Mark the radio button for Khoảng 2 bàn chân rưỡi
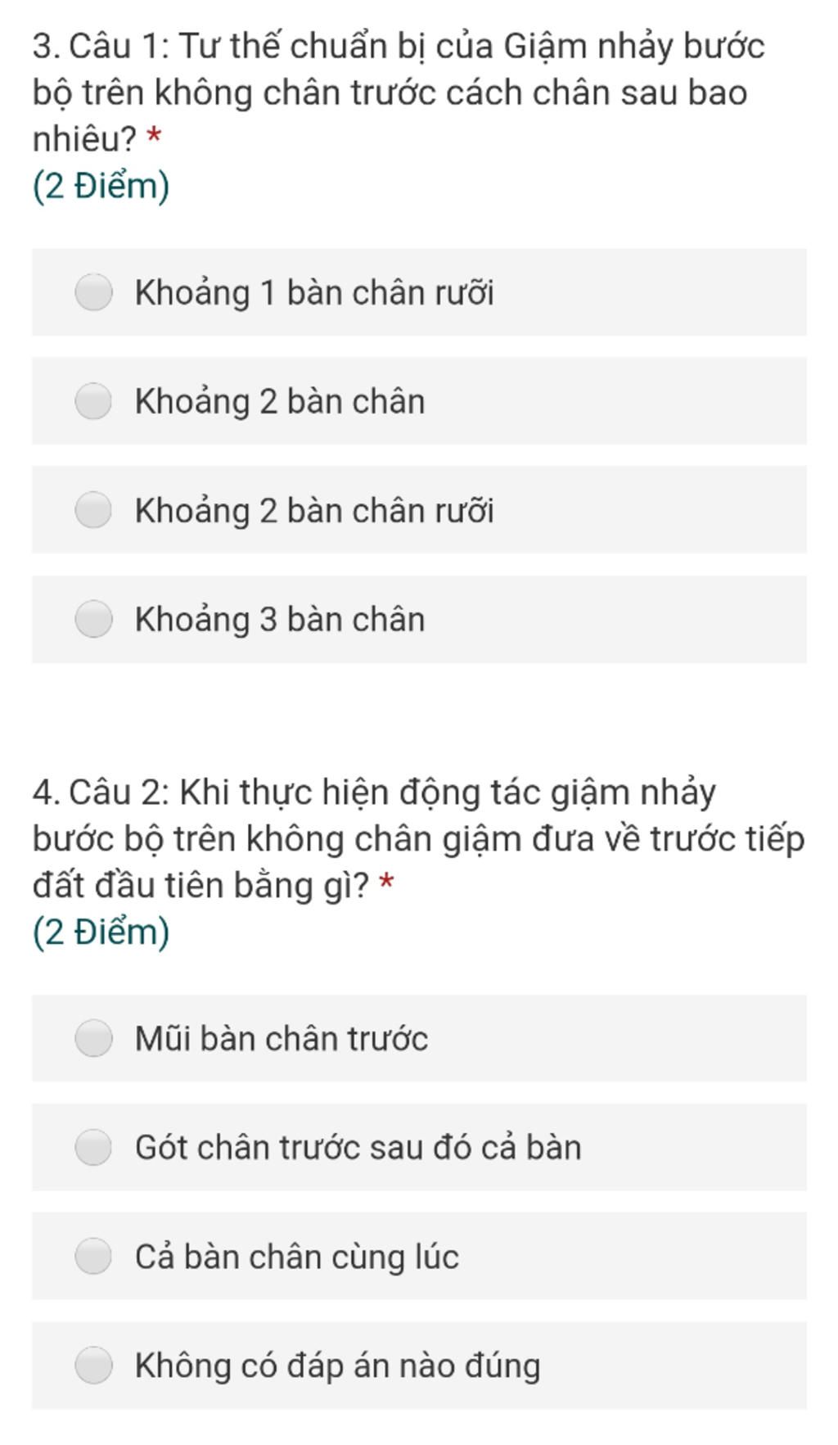 click(x=93, y=510)
